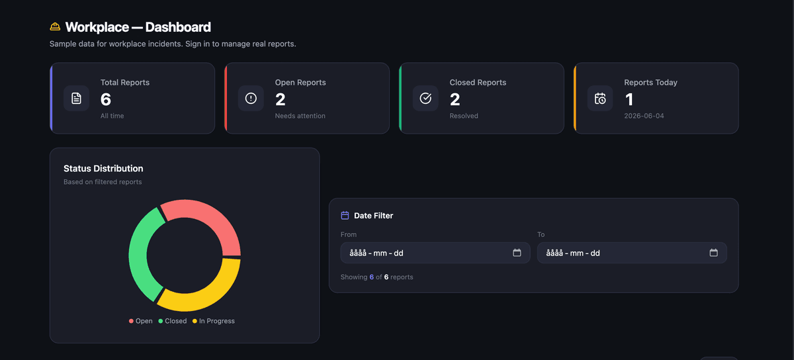Click the Open Reports alert icon

251,98
